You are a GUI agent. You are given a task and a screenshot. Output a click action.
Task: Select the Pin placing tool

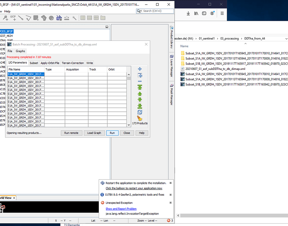tap(5, 17)
